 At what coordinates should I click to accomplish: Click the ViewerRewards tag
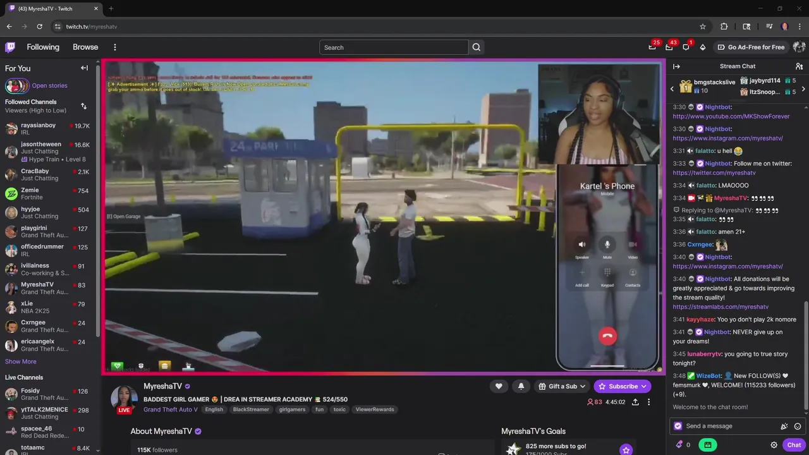[x=375, y=409]
